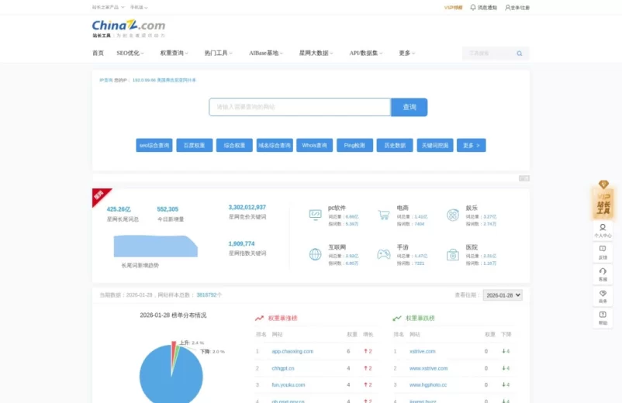This screenshot has width=622, height=403.
Task: Click the pc软件 monitor icon
Action: click(315, 215)
